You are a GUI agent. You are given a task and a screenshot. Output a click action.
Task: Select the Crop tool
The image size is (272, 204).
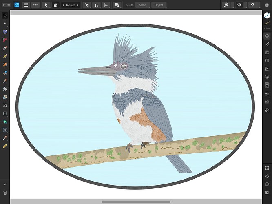pos(5,105)
